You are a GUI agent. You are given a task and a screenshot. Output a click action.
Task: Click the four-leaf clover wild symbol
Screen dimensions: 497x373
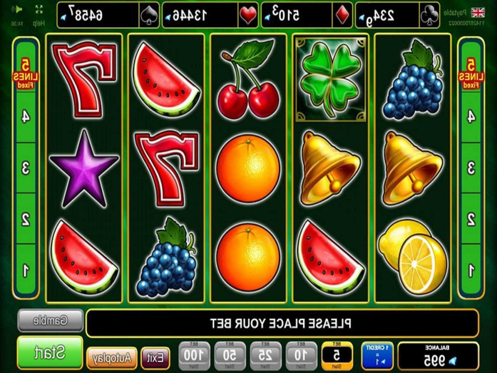coord(331,79)
